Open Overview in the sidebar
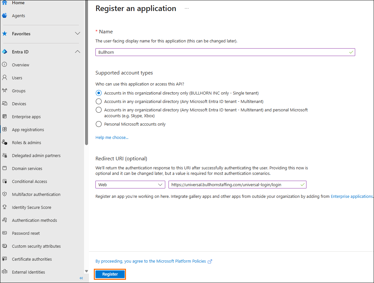The image size is (374, 283). (x=20, y=65)
